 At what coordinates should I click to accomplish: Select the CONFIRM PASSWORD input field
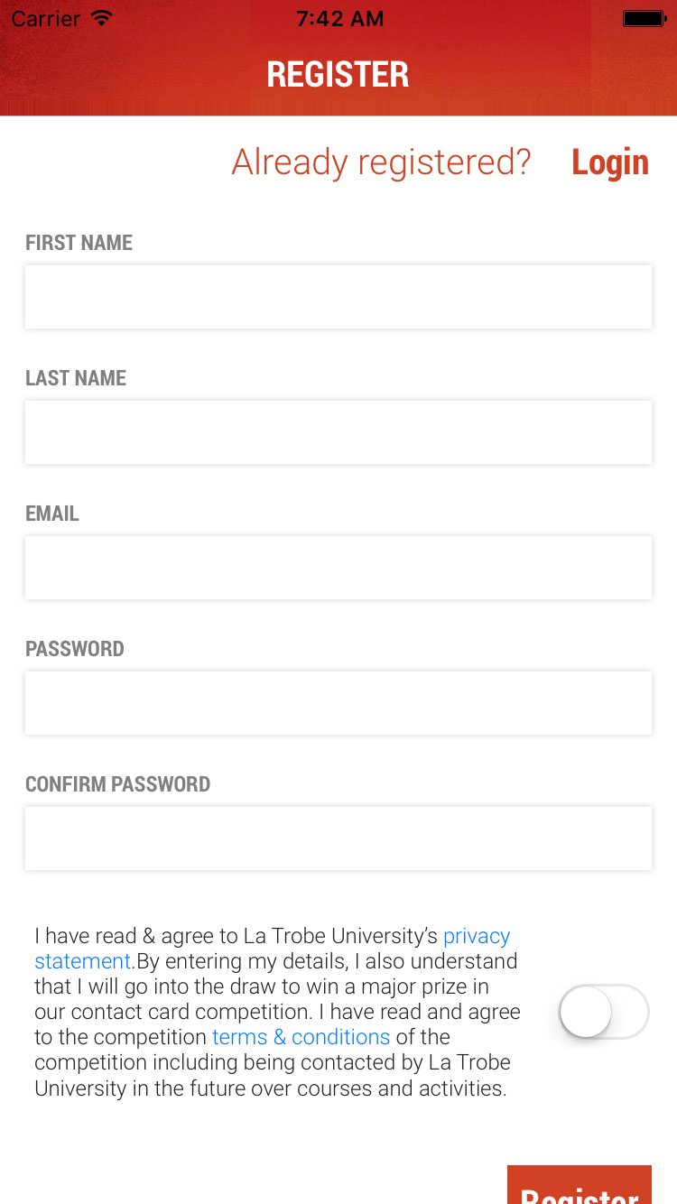338,838
